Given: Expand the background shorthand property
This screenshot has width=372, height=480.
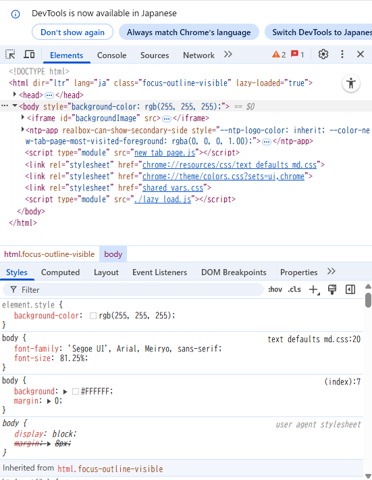Looking at the screenshot, I should [x=65, y=392].
